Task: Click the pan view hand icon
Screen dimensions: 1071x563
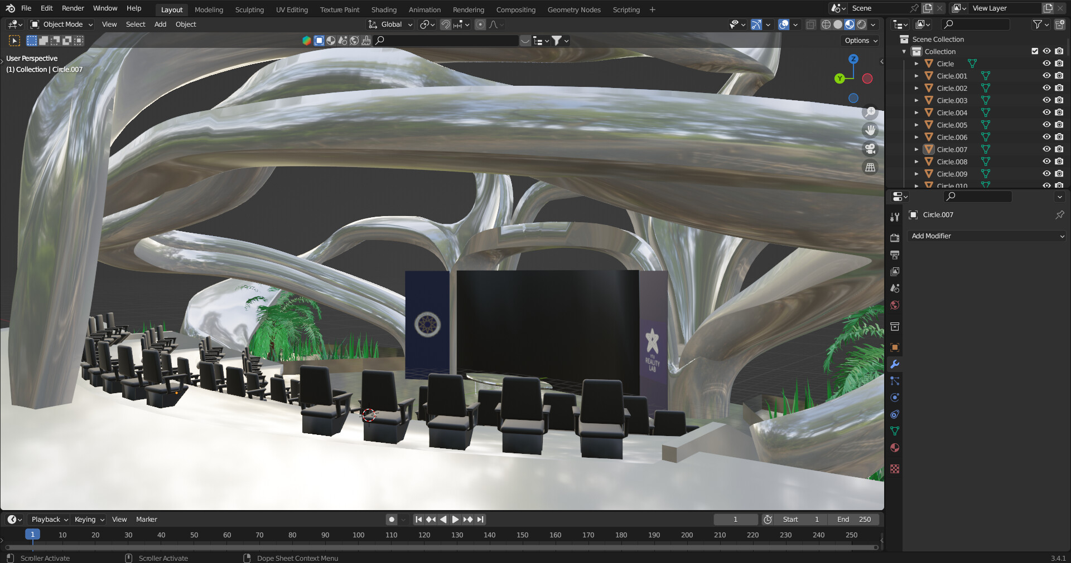Action: point(870,130)
